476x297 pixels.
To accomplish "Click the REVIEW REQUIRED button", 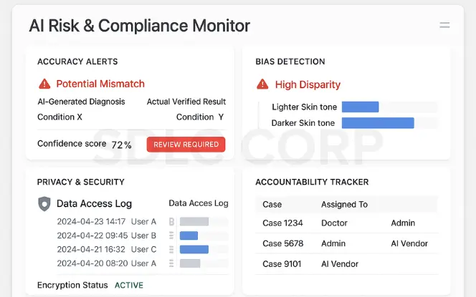I will pos(186,145).
